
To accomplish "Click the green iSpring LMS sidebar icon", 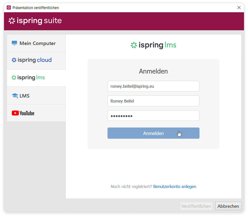I will 14,78.
